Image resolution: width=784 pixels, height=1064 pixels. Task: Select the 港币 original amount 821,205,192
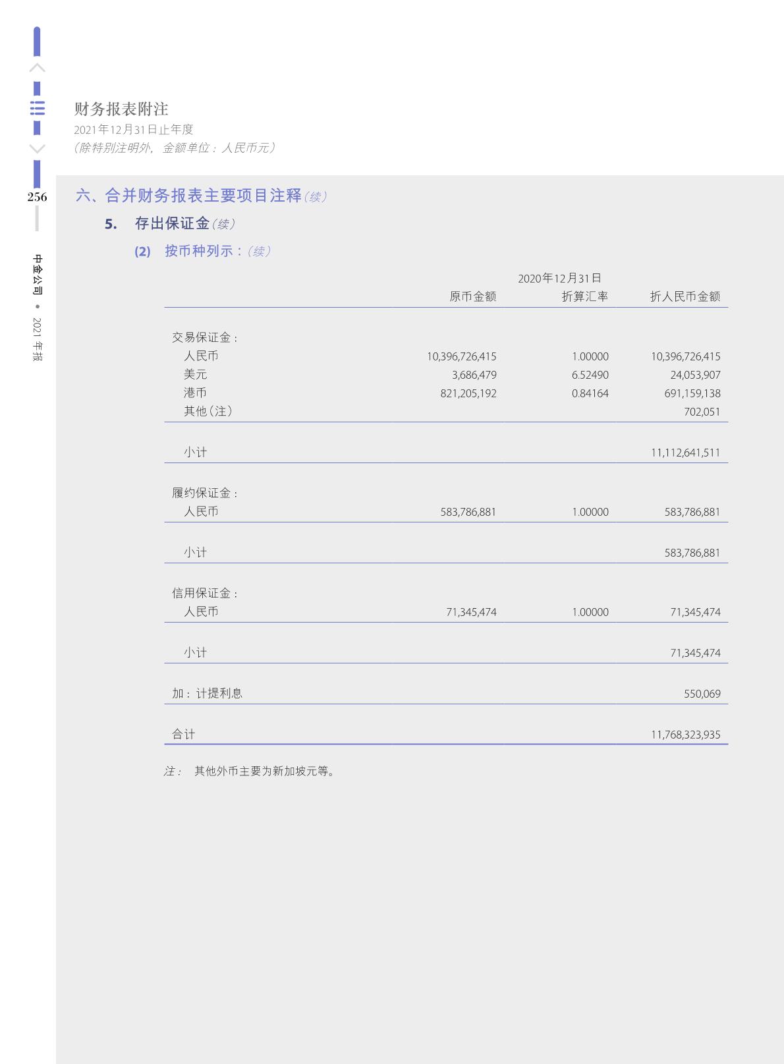468,393
